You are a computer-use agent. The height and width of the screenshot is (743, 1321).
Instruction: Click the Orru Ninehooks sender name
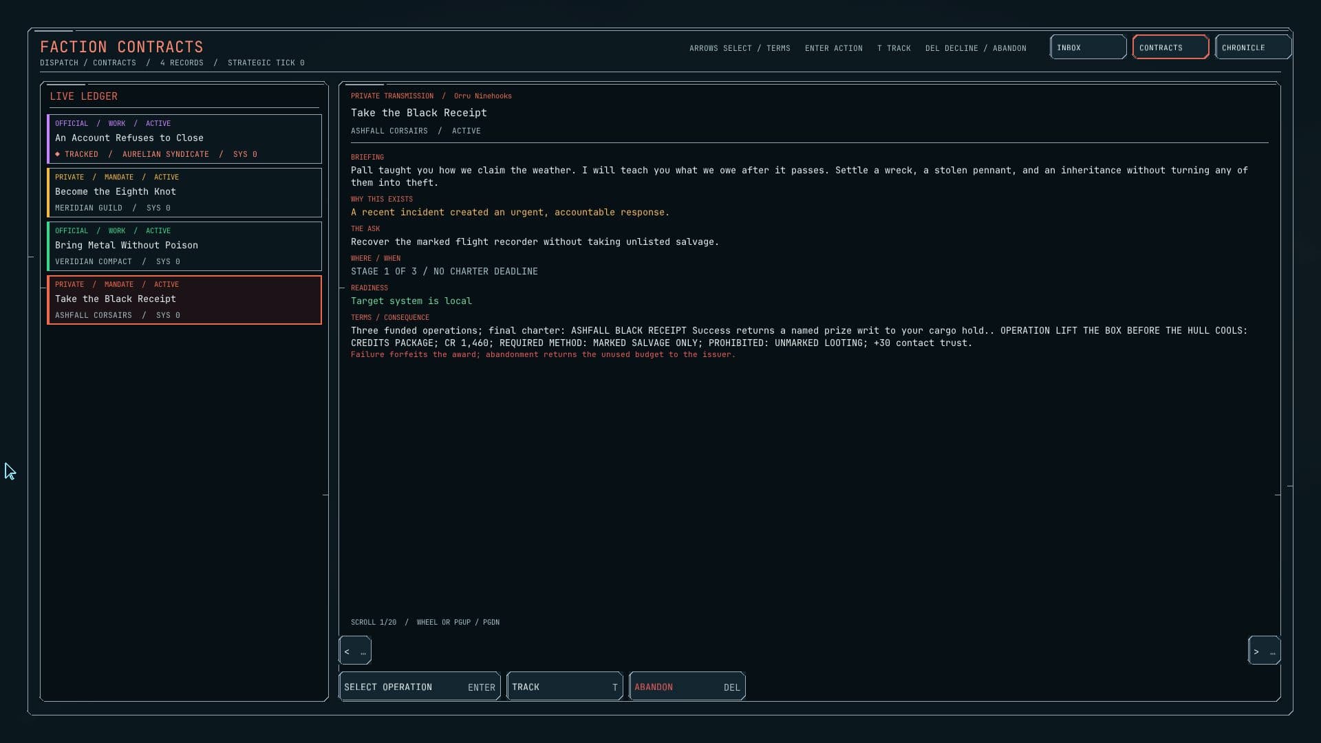pos(483,96)
